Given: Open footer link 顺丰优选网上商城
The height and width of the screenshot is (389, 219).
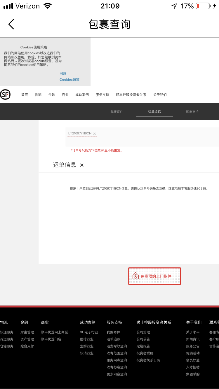Looking at the screenshot, I should tap(54, 332).
